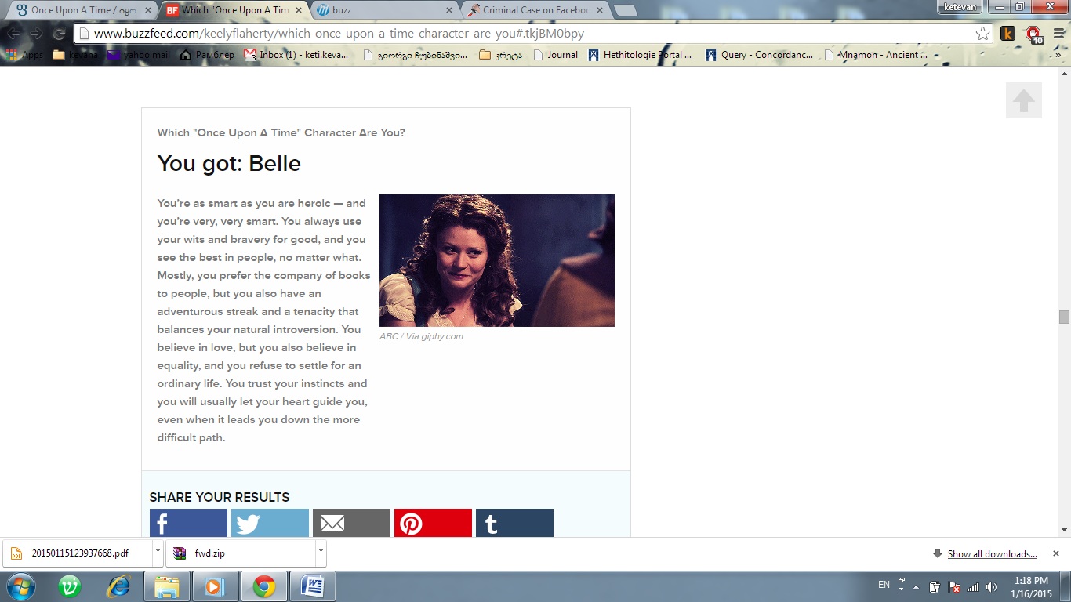
Task: Share results on Twitter
Action: 270,523
